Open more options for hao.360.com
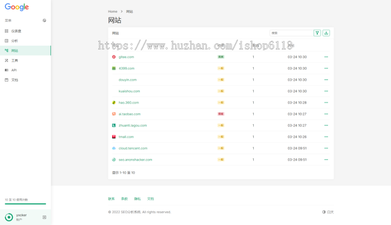 pos(326,103)
